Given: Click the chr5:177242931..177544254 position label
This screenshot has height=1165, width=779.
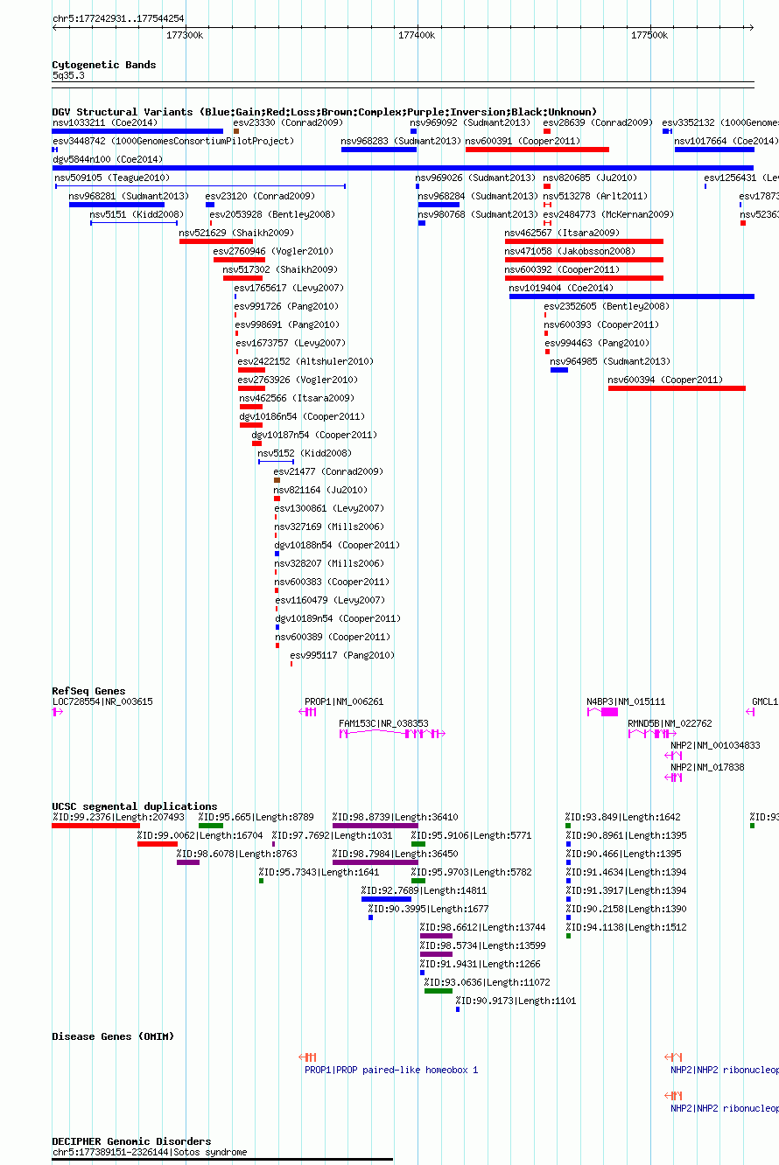Looking at the screenshot, I should pyautogui.click(x=118, y=17).
